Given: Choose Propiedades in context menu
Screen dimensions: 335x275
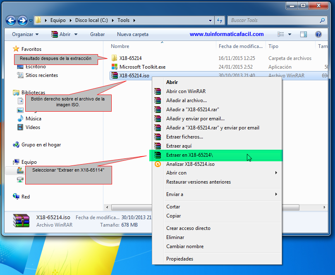Looking at the screenshot, I should 217,259.
